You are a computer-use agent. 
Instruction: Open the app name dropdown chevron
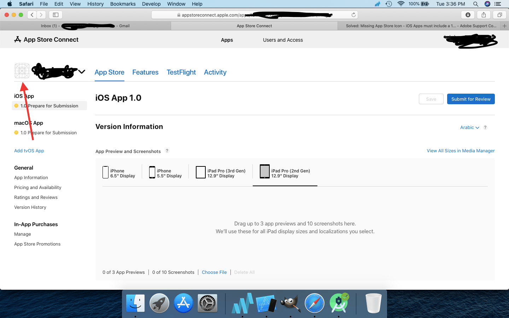click(x=82, y=72)
